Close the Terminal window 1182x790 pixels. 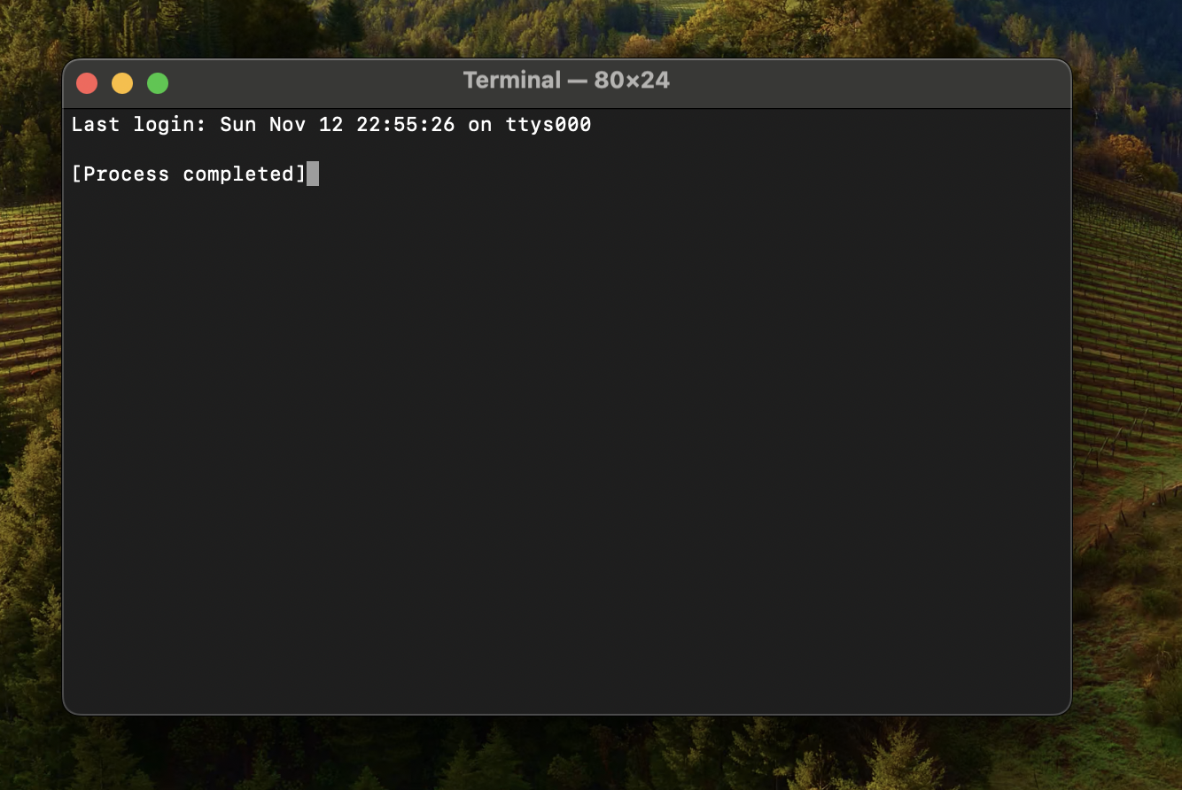coord(87,82)
